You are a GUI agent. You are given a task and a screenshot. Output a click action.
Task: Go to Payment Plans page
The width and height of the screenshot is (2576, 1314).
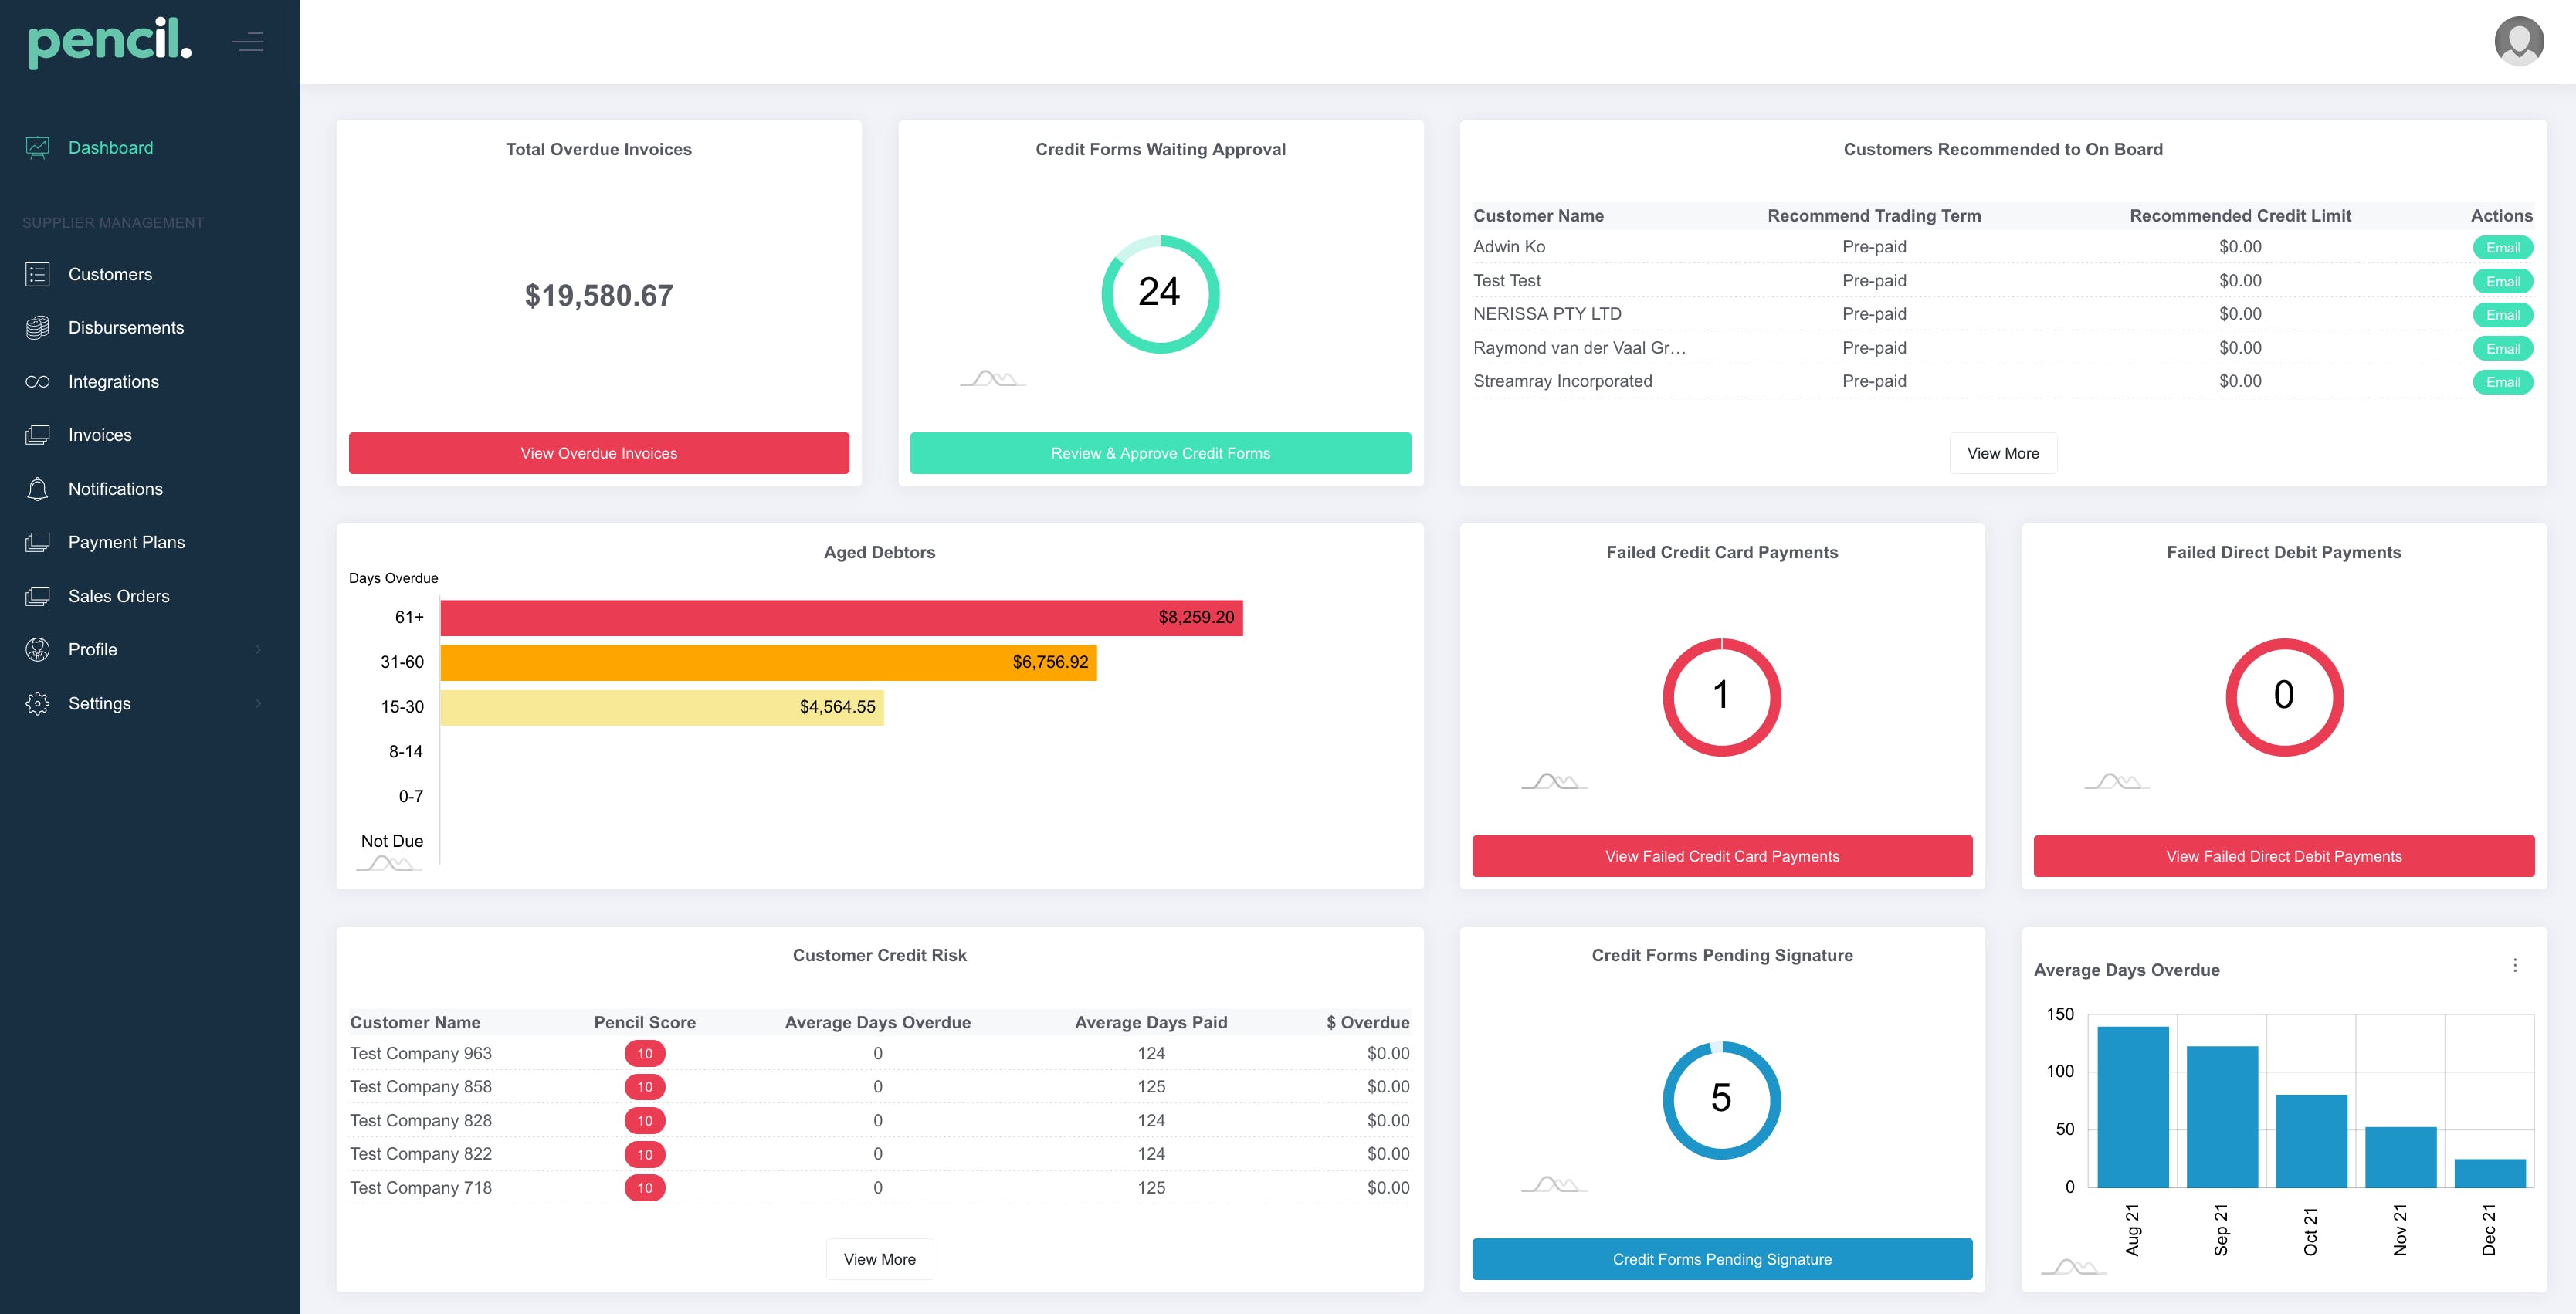point(126,542)
